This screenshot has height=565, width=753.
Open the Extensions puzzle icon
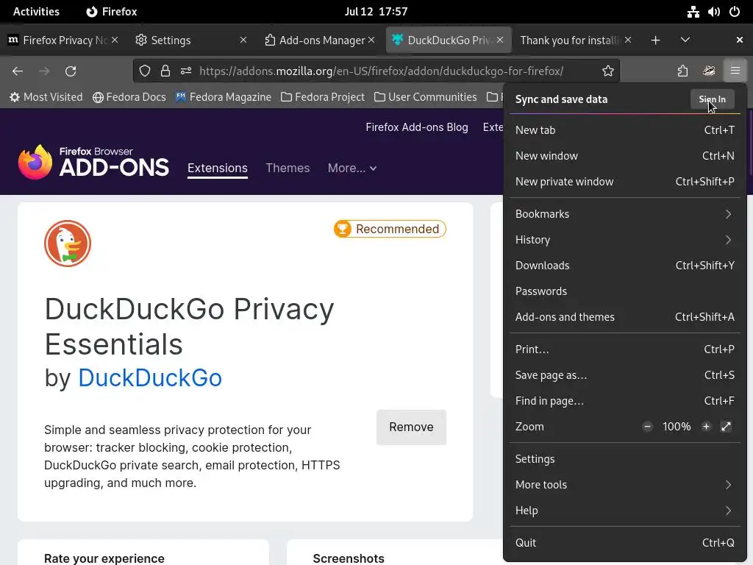pos(682,71)
